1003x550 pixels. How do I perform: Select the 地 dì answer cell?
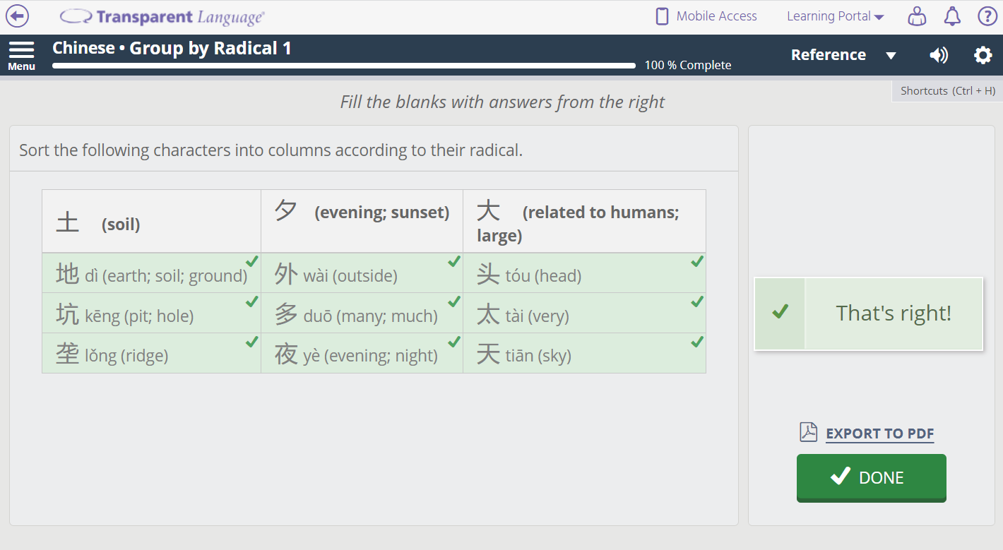click(151, 273)
